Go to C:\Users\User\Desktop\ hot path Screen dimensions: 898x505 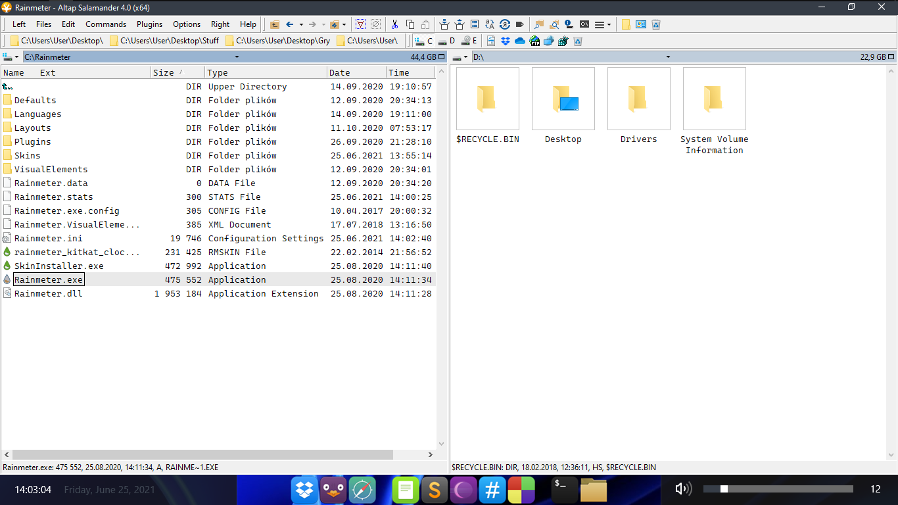coord(57,41)
